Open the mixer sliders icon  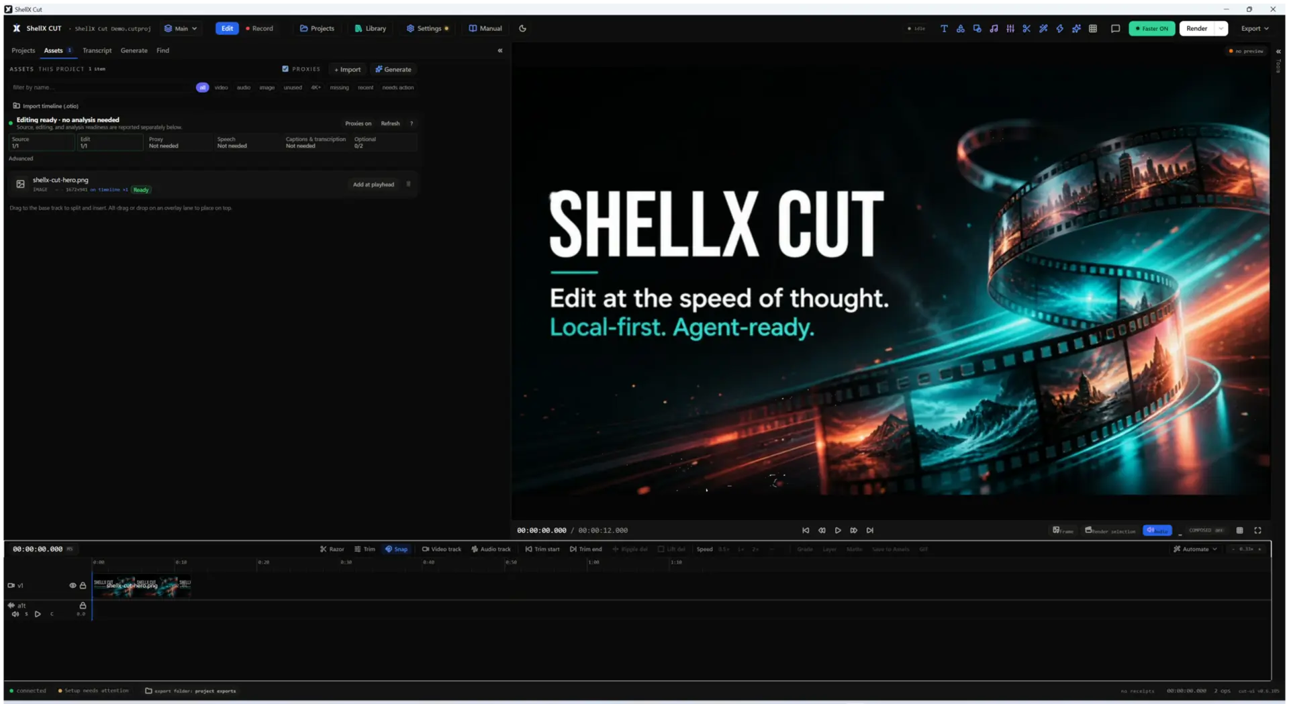pyautogui.click(x=1010, y=28)
